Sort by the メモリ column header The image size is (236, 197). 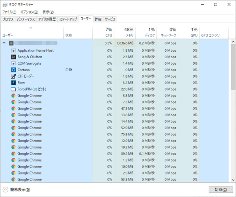click(125, 33)
